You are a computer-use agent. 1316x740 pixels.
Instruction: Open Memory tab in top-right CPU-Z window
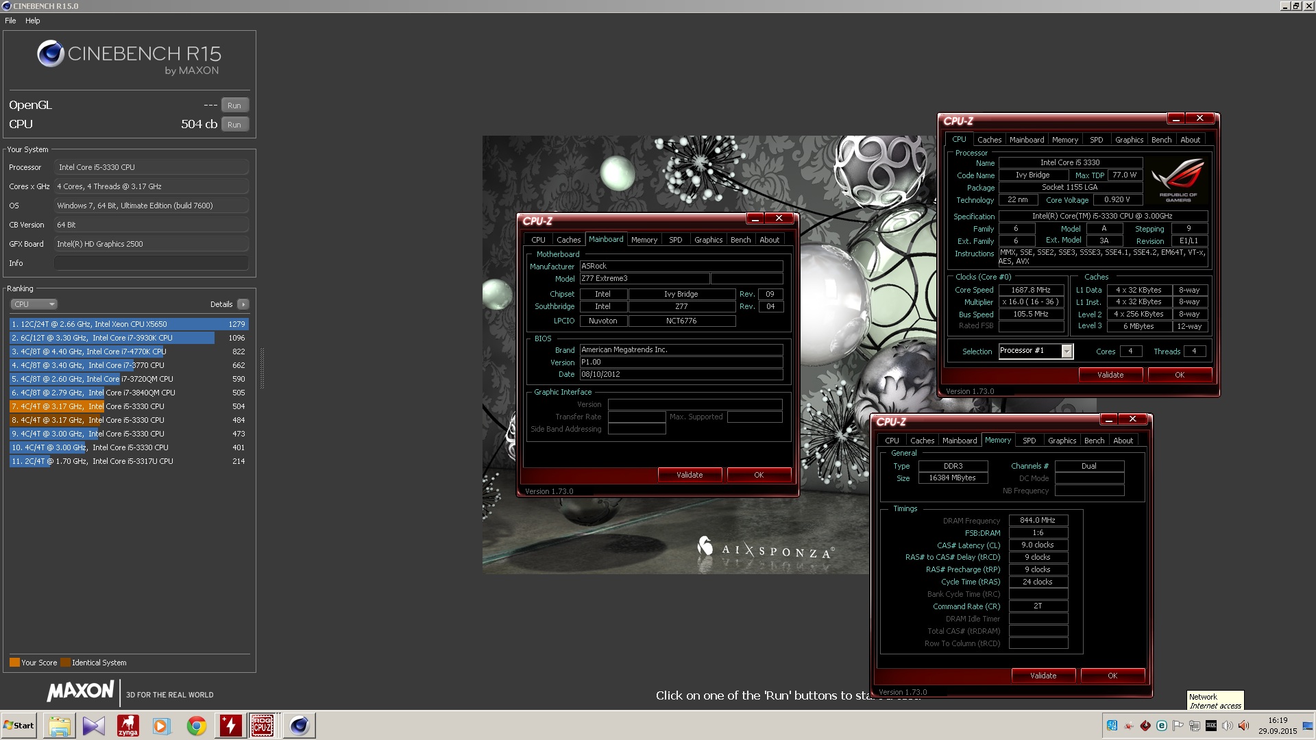(1065, 140)
